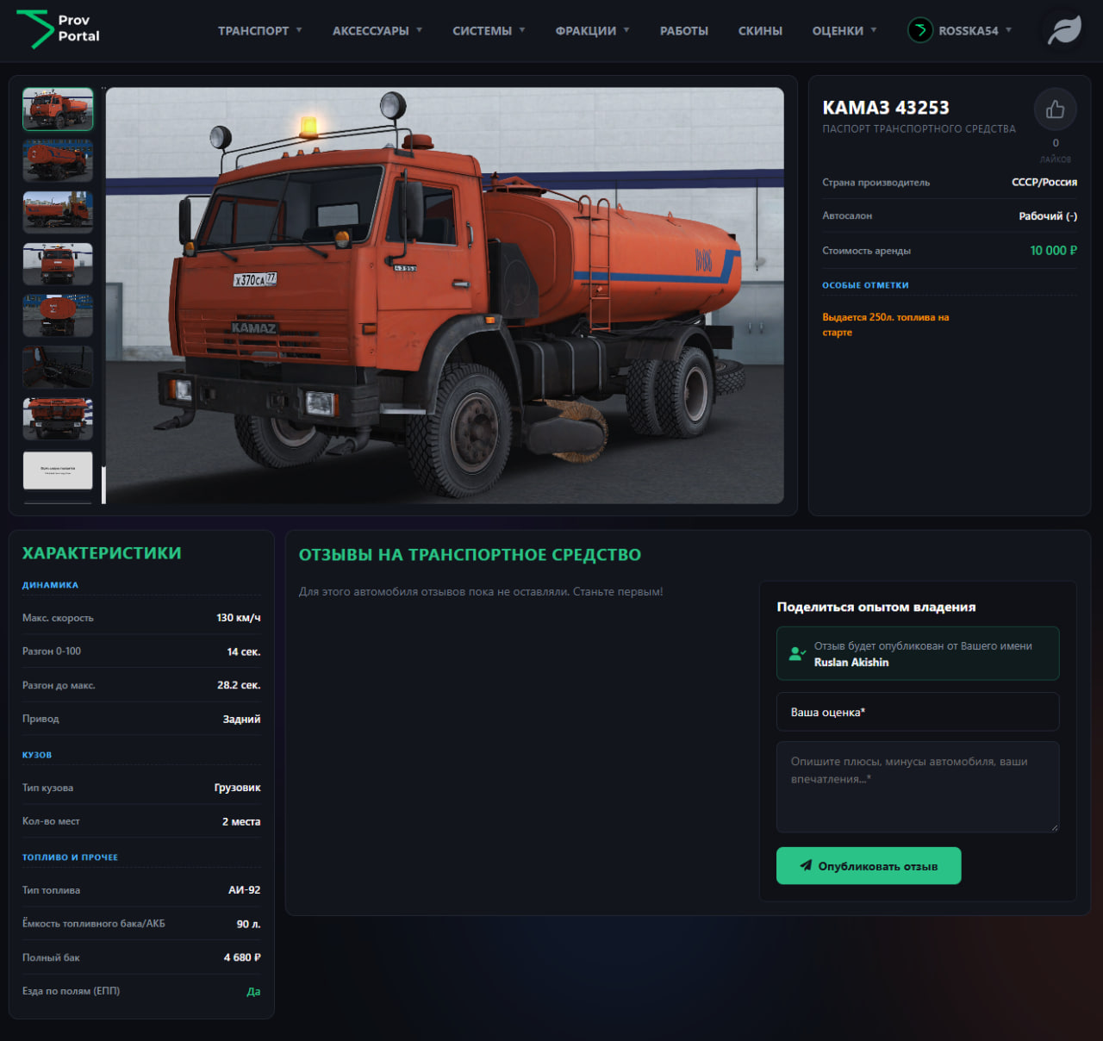Open the dark cab interior thumbnail
Viewport: 1103px width, 1041px height.
pyautogui.click(x=58, y=367)
